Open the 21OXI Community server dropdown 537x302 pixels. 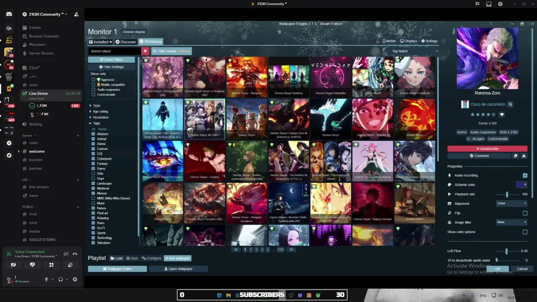click(45, 14)
